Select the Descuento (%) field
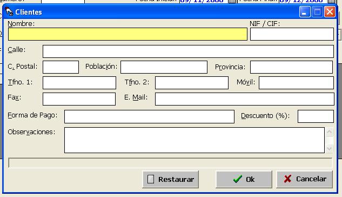The width and height of the screenshot is (342, 197). coord(316,116)
